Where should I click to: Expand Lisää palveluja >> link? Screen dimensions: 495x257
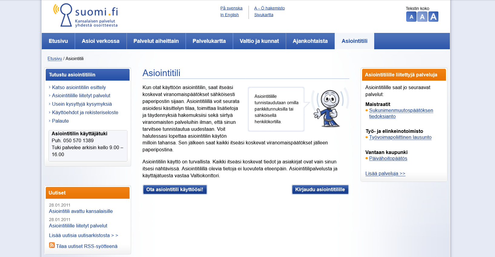[x=385, y=173]
